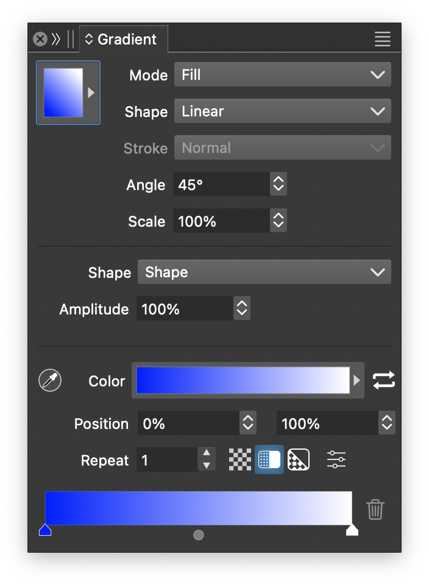Toggle the checkerboard transparency repeat option
This screenshot has height=585, width=429.
[240, 459]
